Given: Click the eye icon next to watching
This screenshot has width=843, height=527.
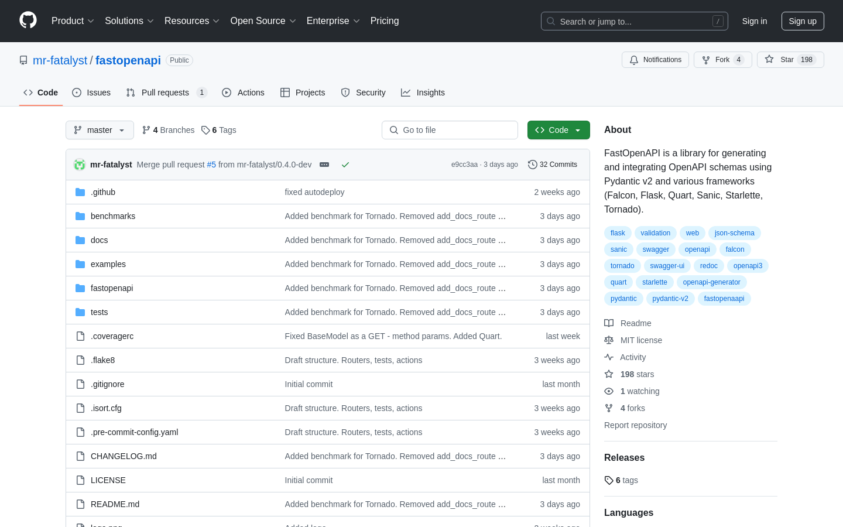Looking at the screenshot, I should tap(609, 391).
